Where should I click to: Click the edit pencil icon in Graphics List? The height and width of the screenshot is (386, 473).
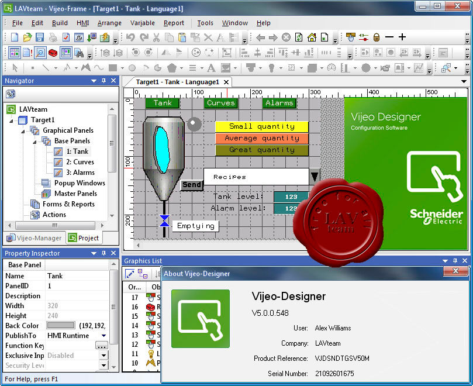(130, 274)
